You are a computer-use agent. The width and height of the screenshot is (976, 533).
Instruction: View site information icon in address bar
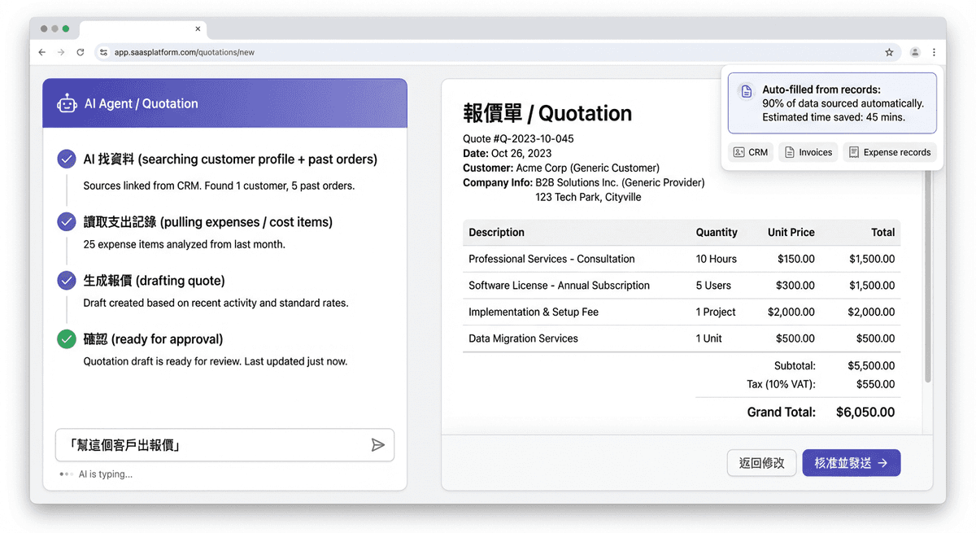tap(103, 52)
